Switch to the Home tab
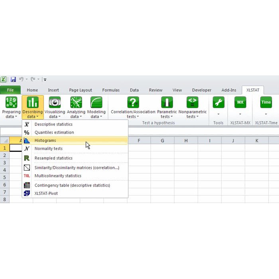279x279 pixels. [32, 90]
